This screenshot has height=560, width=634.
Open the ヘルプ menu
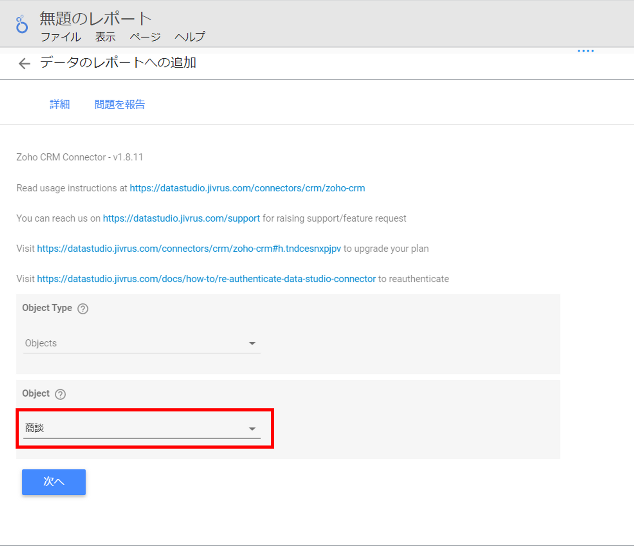[190, 37]
